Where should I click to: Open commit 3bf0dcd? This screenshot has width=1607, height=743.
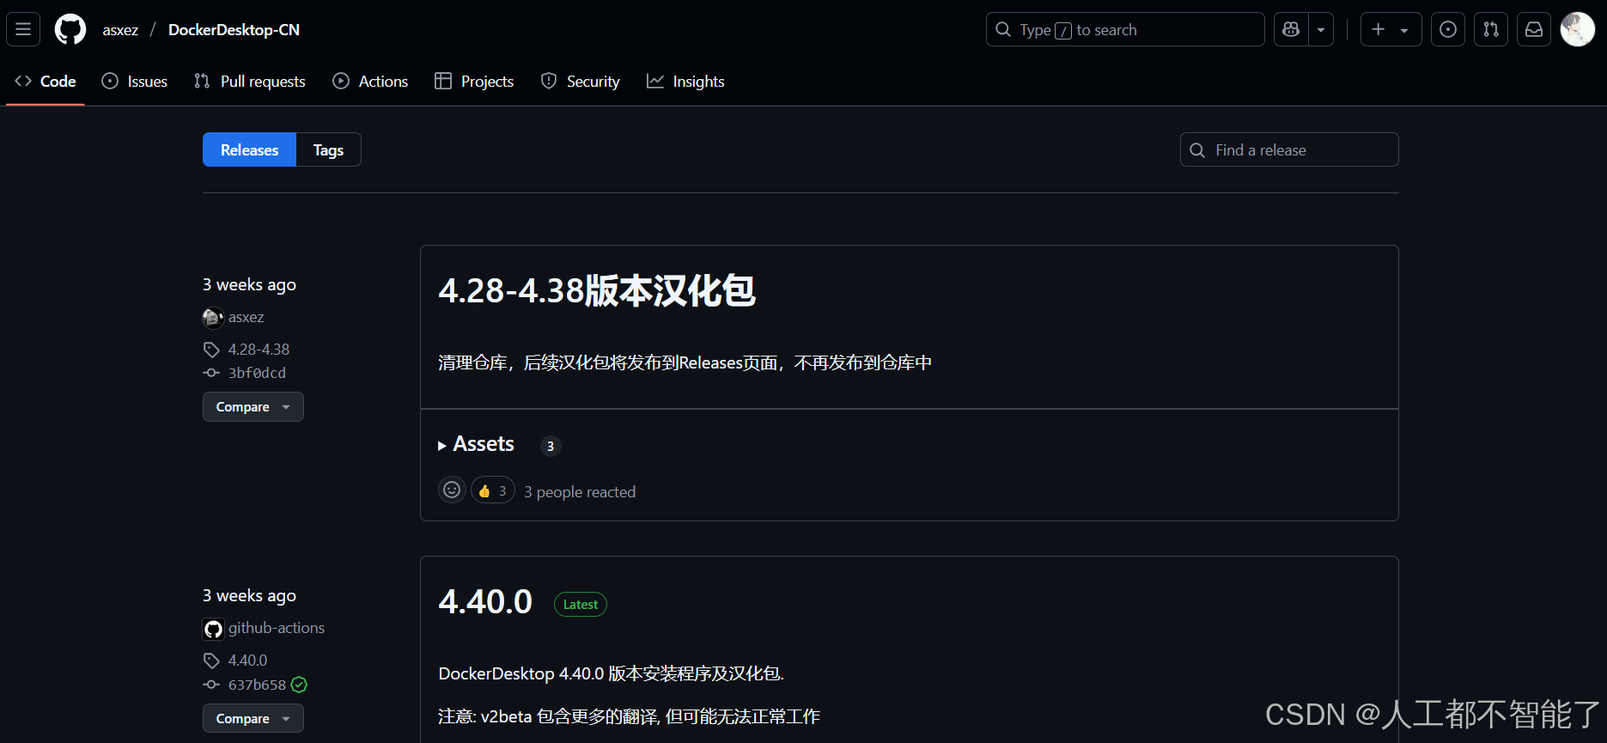tap(257, 373)
